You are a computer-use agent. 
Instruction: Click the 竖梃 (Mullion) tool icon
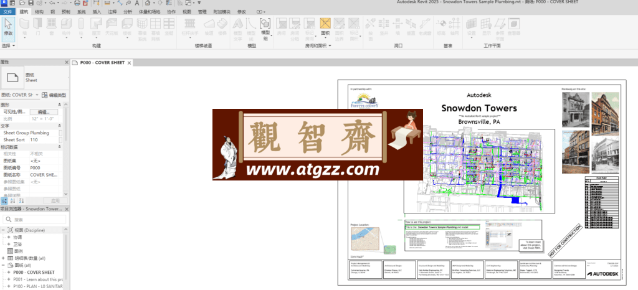point(169,24)
